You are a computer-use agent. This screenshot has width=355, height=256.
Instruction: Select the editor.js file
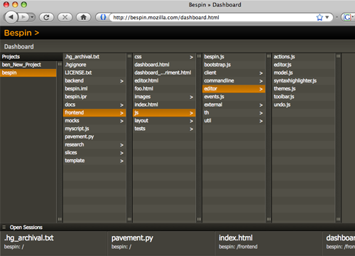click(303, 65)
